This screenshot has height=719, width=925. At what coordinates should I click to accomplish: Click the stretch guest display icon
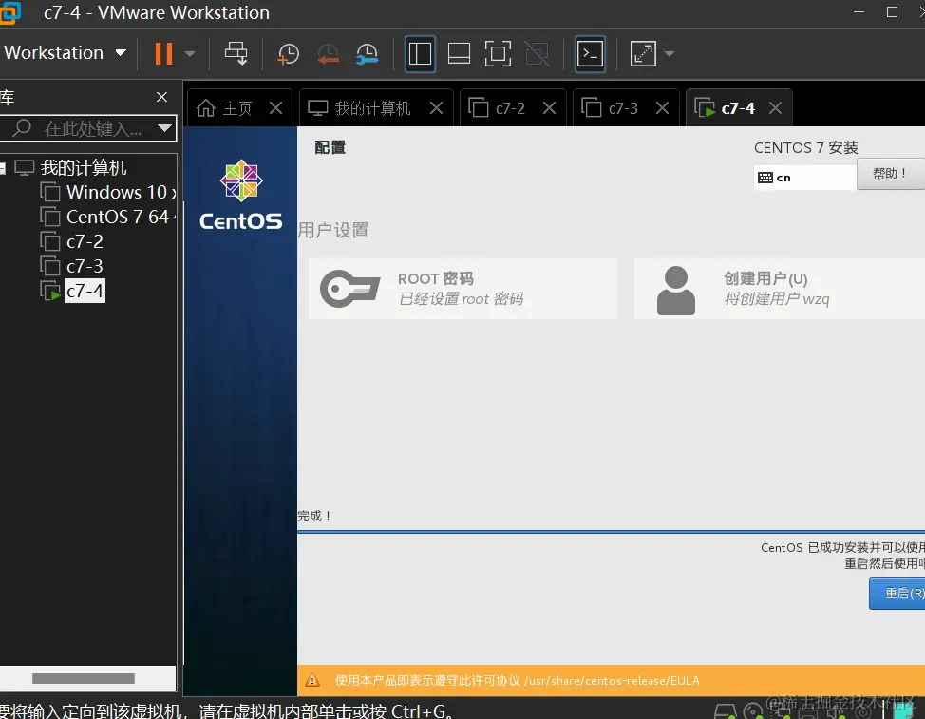[643, 54]
